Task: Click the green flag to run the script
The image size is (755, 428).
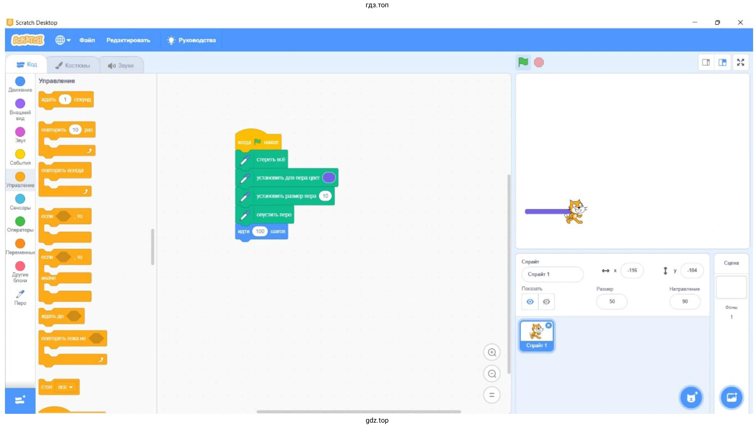Action: click(x=523, y=62)
